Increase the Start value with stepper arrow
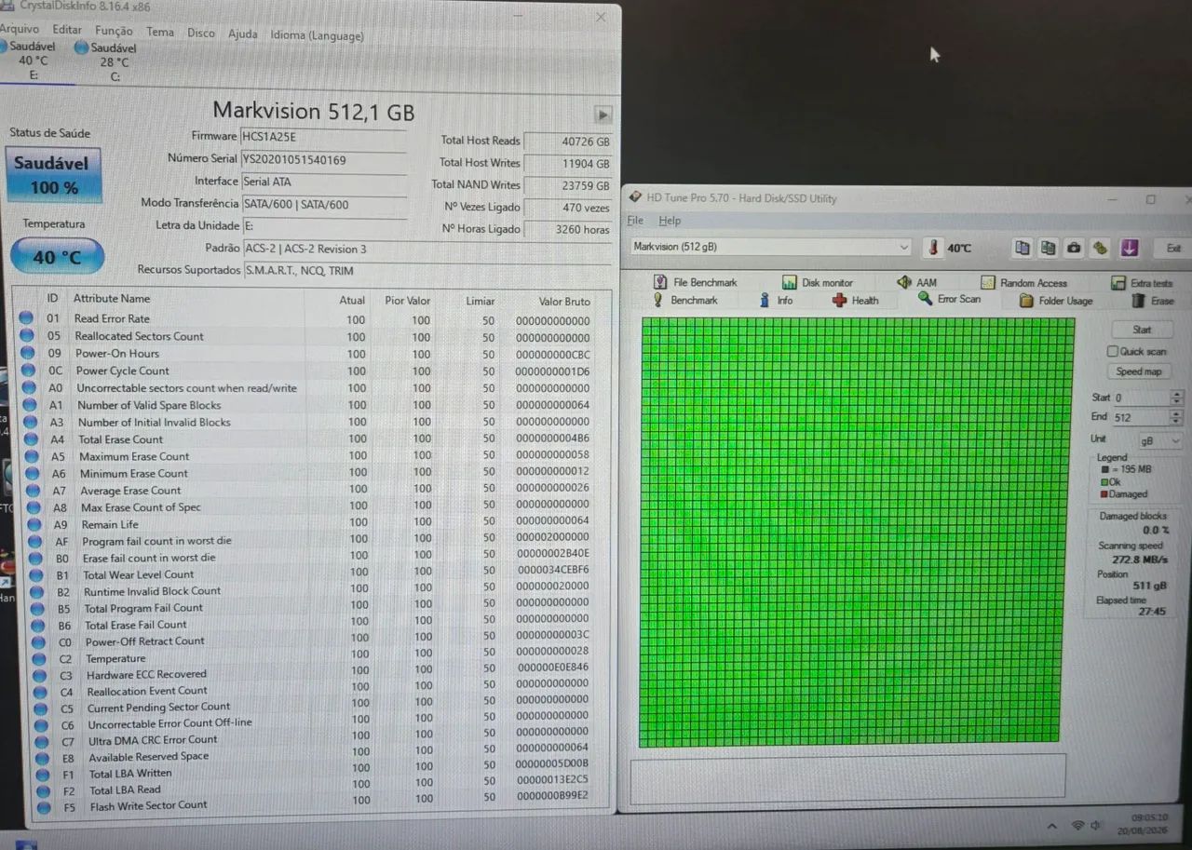Image resolution: width=1192 pixels, height=850 pixels. point(1176,394)
